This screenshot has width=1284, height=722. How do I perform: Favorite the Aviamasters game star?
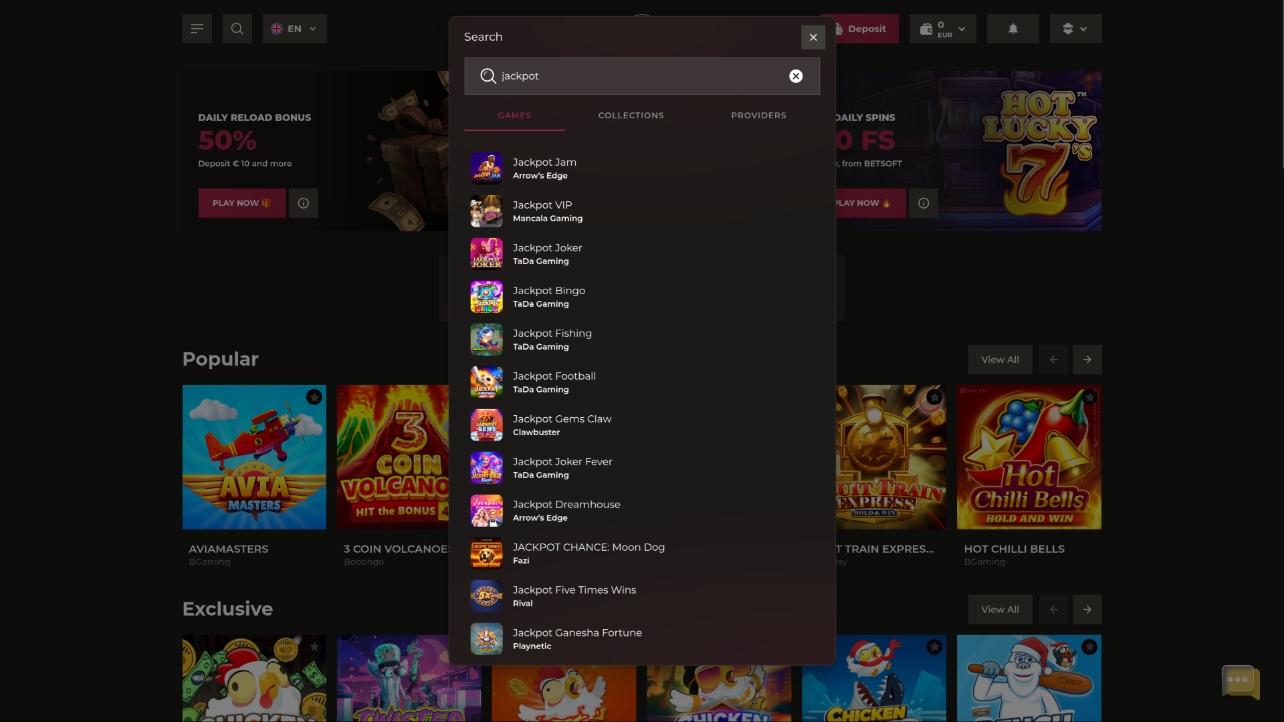[314, 397]
